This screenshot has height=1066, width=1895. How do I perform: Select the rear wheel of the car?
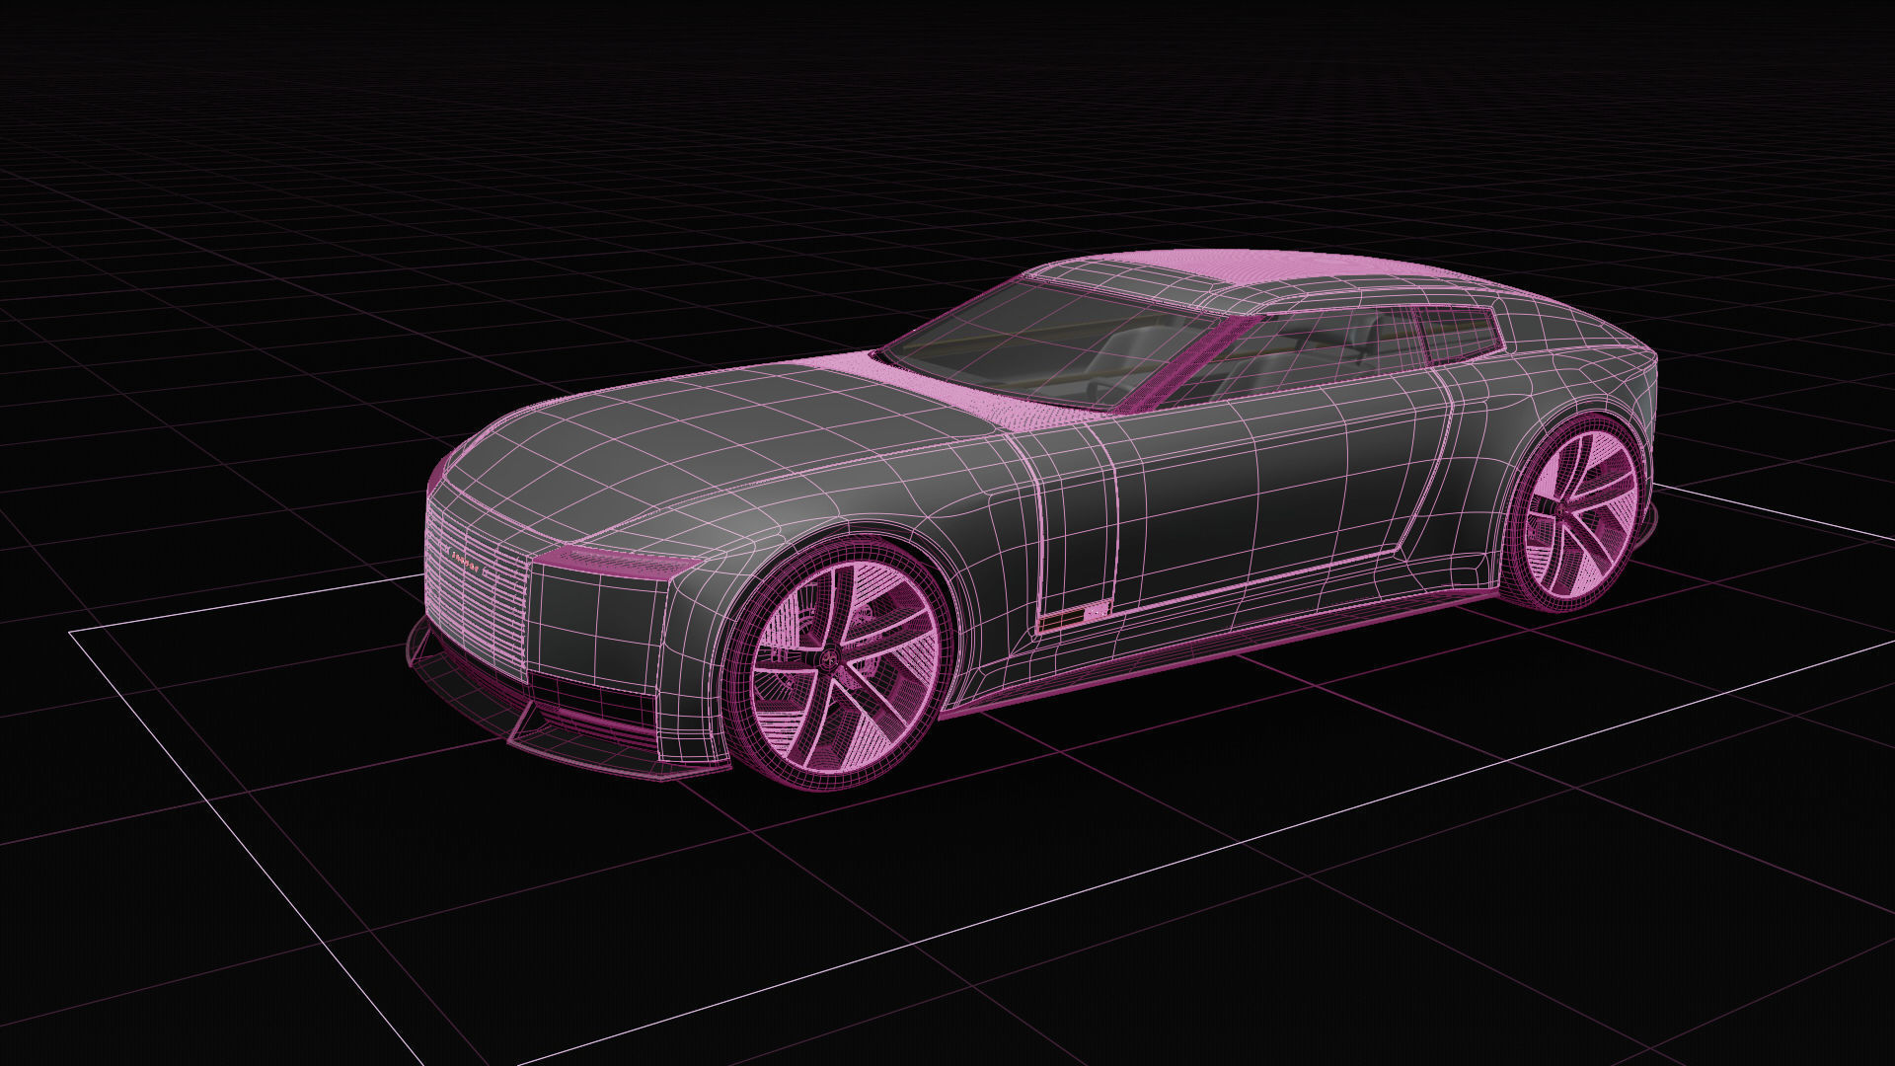1577,513
